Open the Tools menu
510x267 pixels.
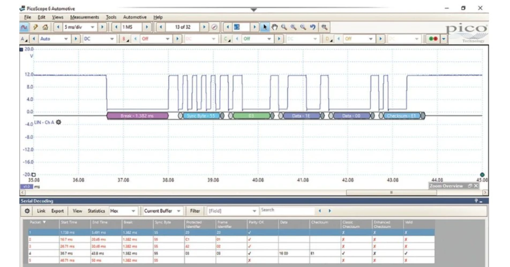pos(111,17)
